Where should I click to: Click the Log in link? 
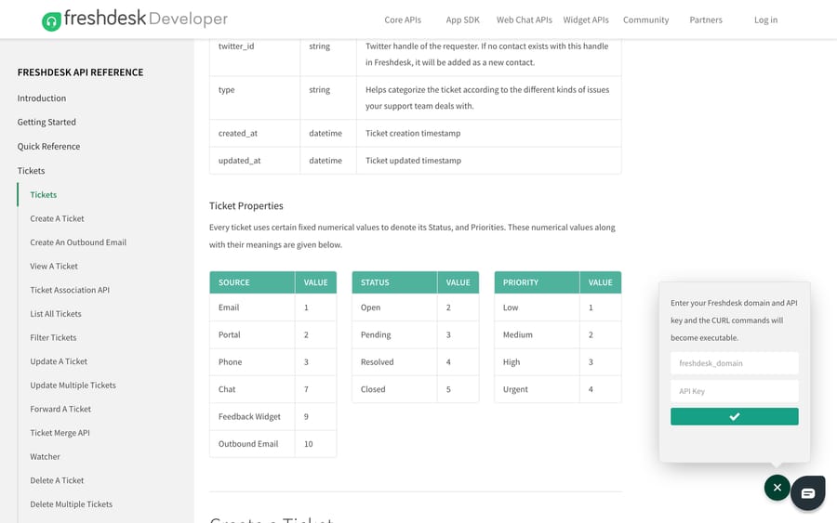pos(765,20)
